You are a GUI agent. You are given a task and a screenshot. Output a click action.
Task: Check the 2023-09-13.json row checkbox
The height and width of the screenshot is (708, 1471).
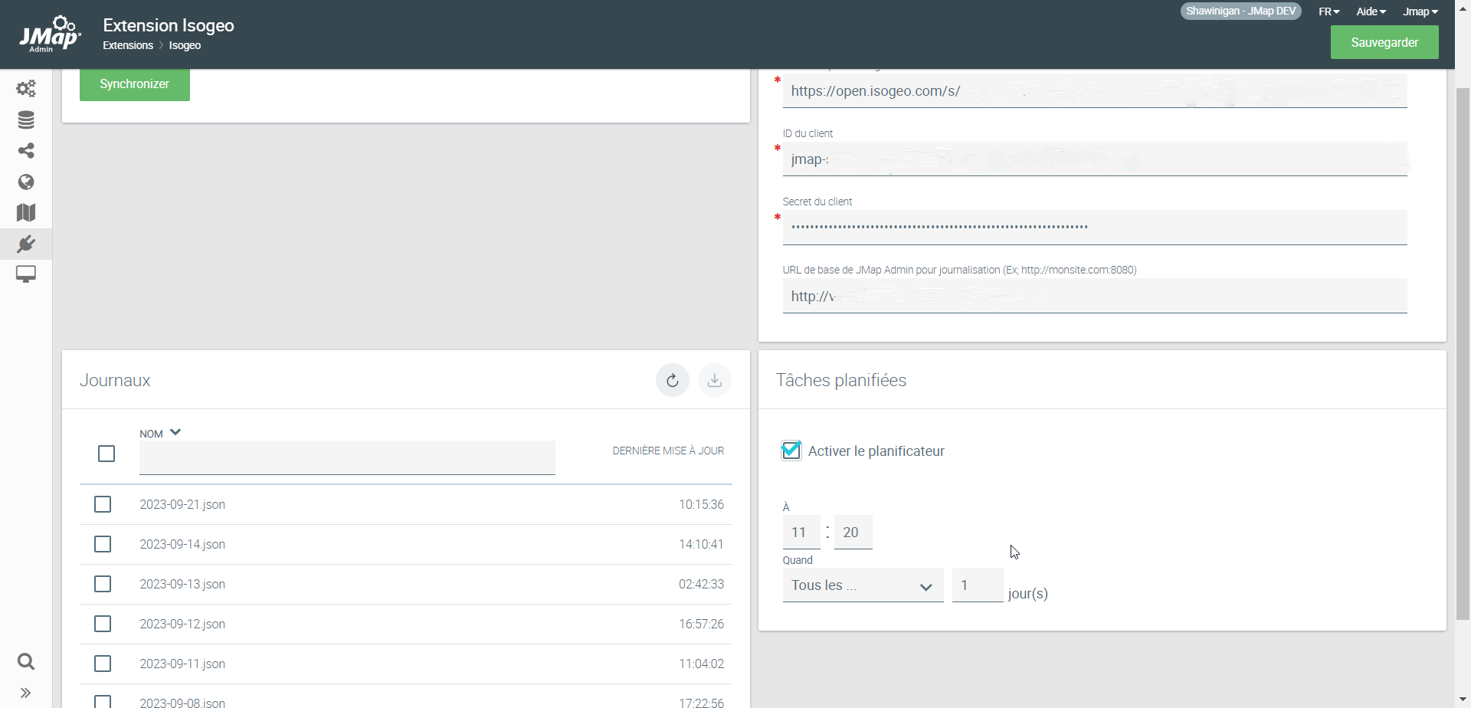pyautogui.click(x=103, y=584)
